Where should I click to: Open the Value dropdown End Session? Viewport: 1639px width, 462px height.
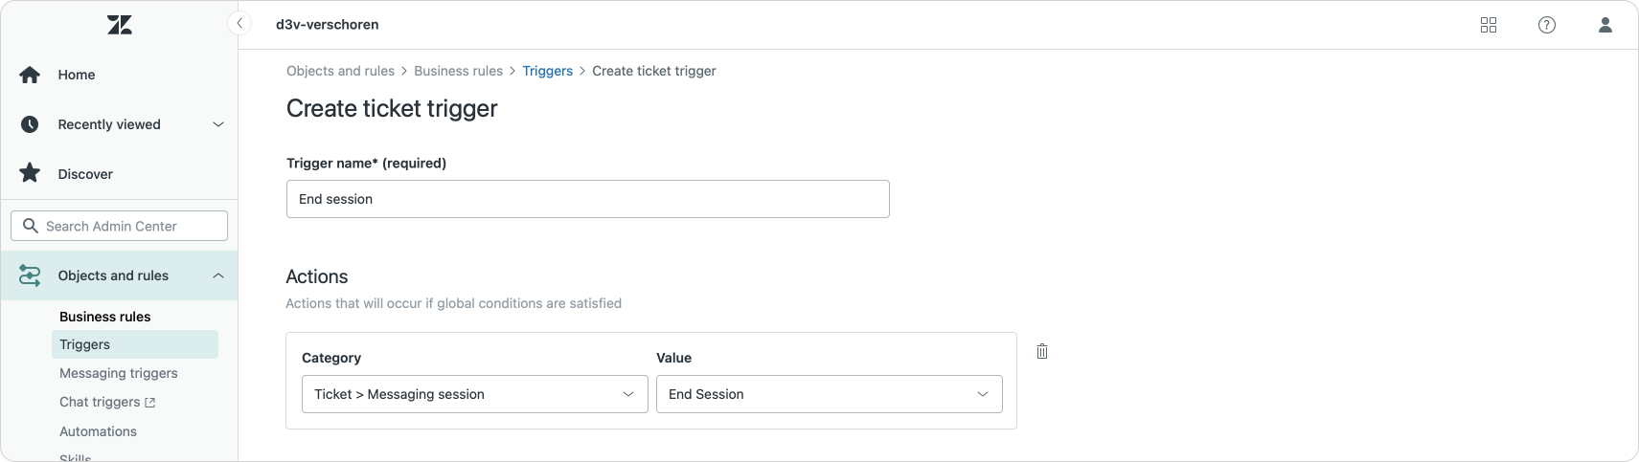tap(830, 394)
